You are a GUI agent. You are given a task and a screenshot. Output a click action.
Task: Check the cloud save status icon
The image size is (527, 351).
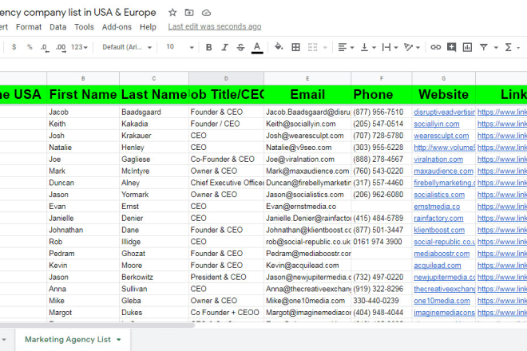click(206, 13)
